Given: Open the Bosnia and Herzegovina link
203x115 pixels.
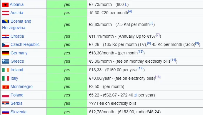Looking at the screenshot, I should (x=17, y=24).
